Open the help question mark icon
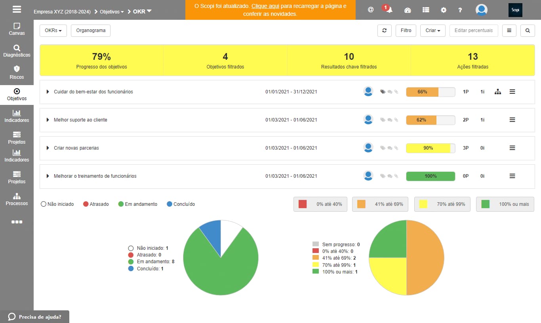The image size is (541, 323). pyautogui.click(x=460, y=10)
